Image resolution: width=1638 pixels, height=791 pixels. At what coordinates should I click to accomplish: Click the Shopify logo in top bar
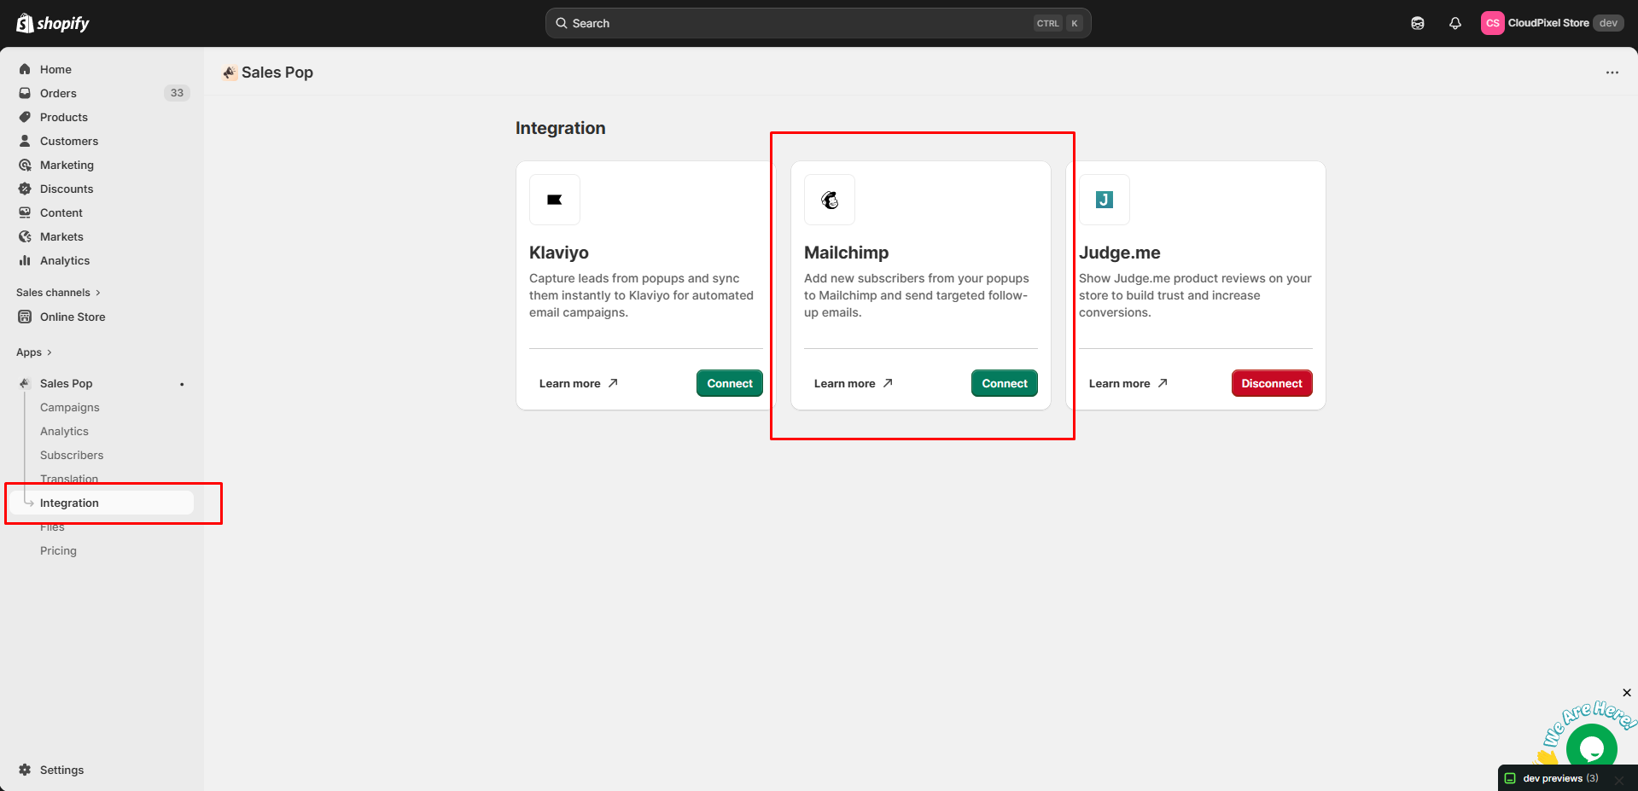[53, 23]
